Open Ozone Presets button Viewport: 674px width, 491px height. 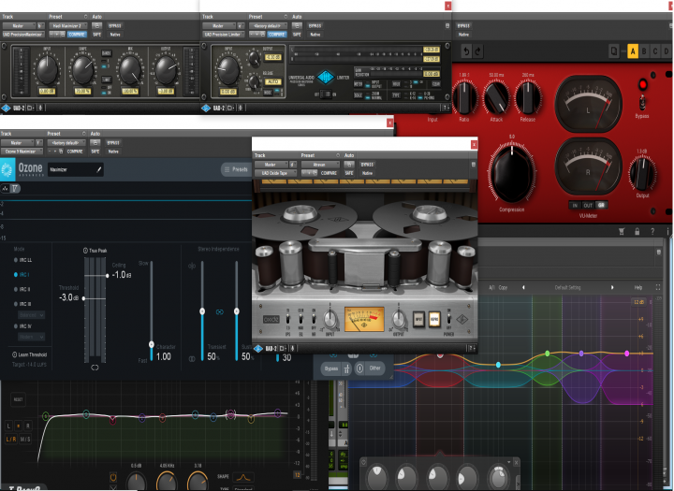[x=236, y=169]
